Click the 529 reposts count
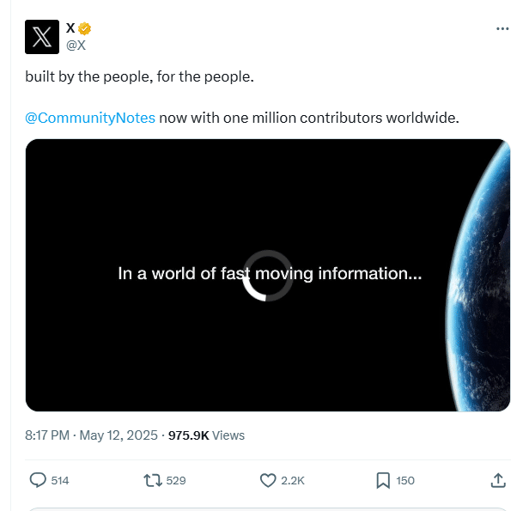 [x=175, y=481]
